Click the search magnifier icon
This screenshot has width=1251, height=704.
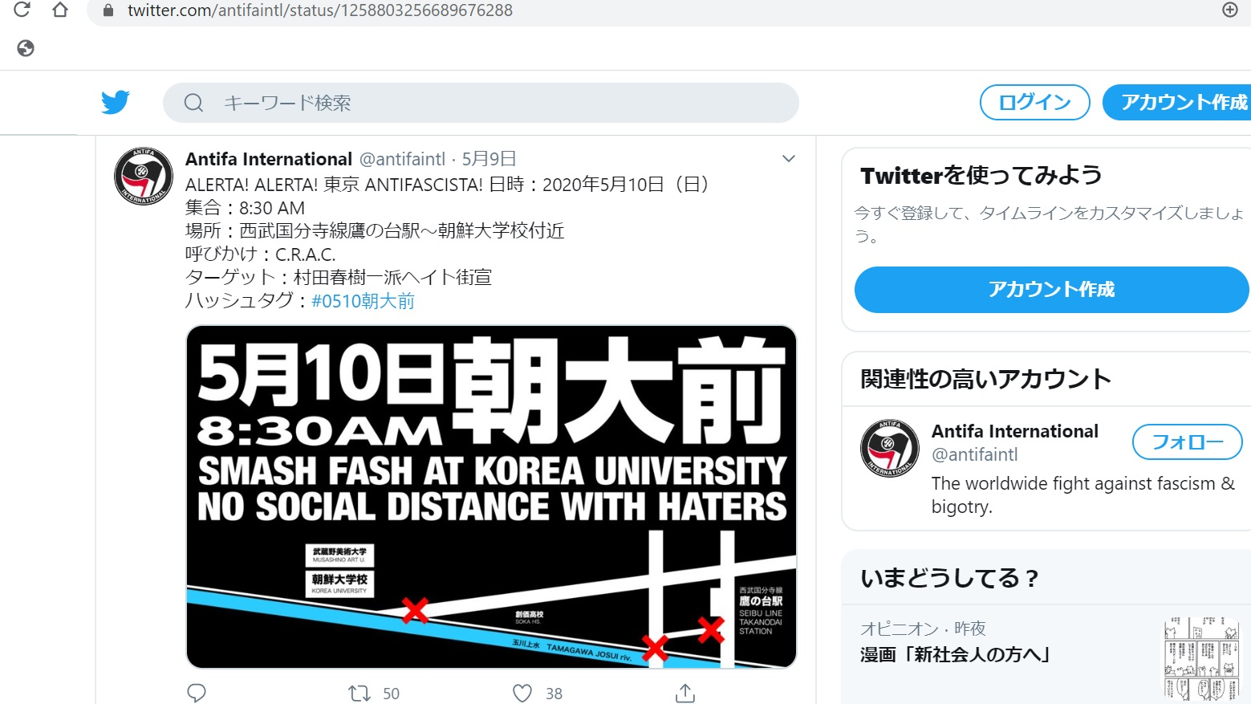pos(193,103)
